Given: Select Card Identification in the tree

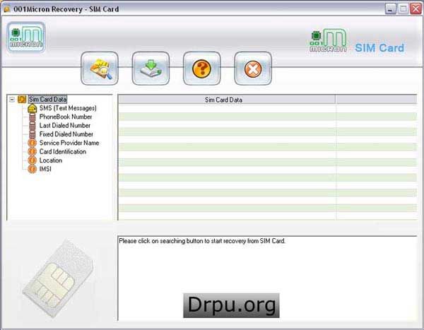Looking at the screenshot, I should (x=63, y=151).
